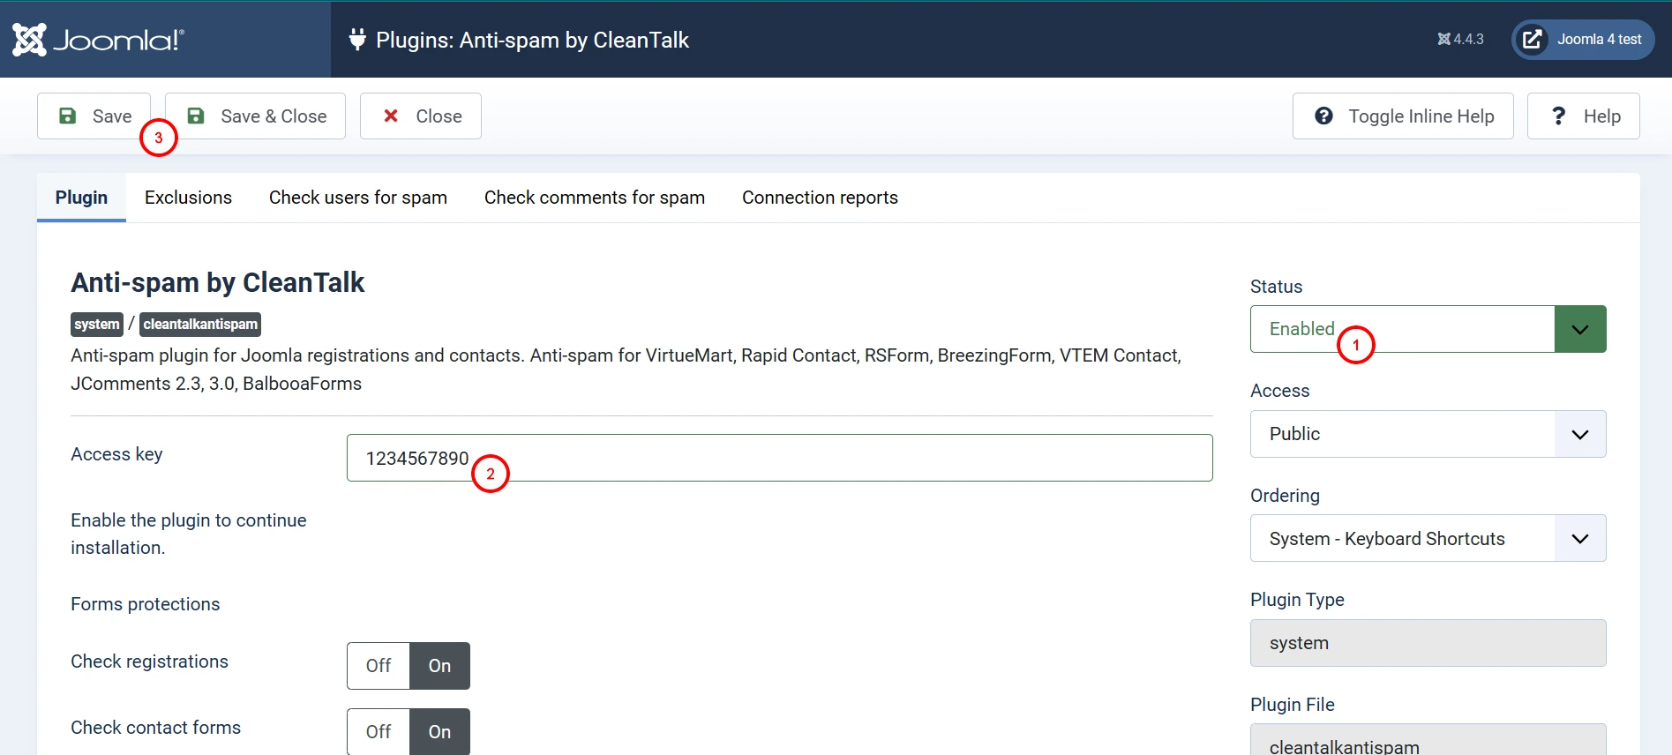Click the Plugin Type field showing system
The width and height of the screenshot is (1672, 755).
(x=1428, y=643)
